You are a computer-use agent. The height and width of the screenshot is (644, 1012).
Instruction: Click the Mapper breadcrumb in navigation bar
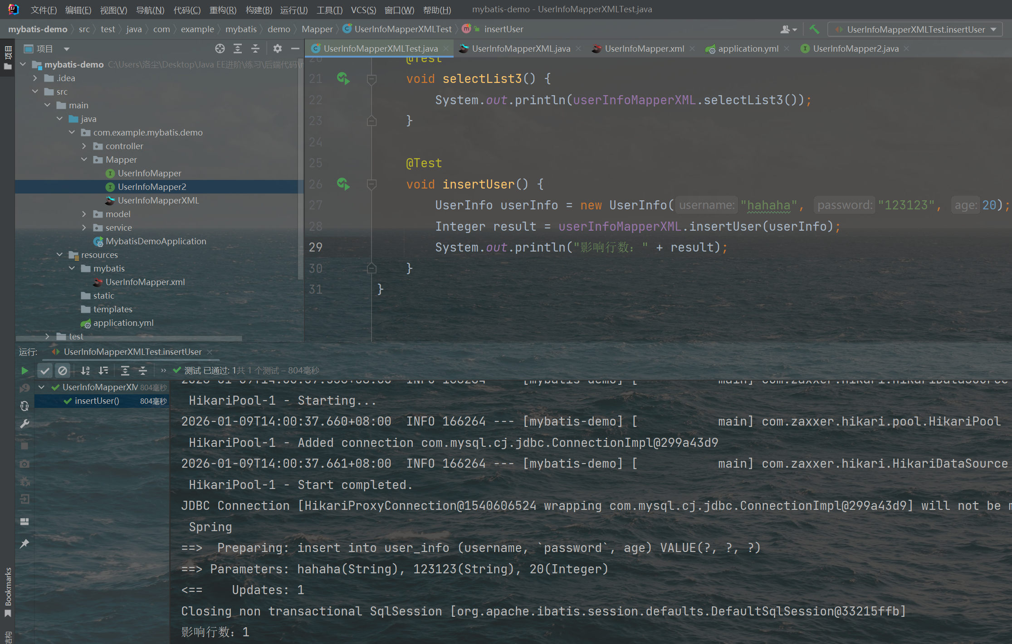pos(317,29)
